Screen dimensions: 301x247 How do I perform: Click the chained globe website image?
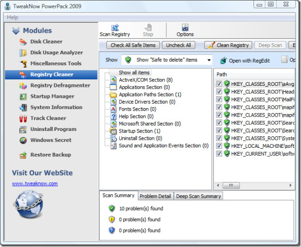coord(29,204)
